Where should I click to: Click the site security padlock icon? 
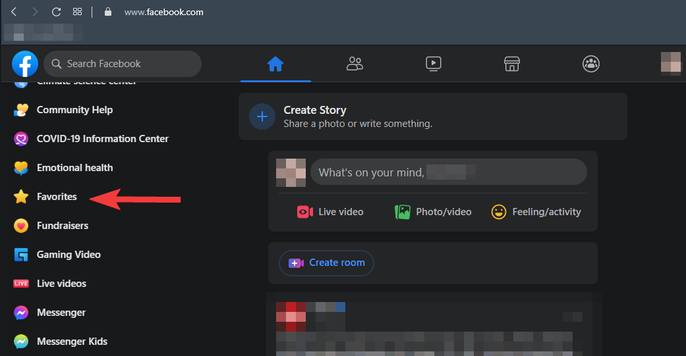(108, 12)
